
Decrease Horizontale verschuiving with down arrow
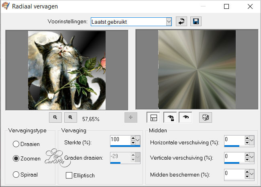247,142
